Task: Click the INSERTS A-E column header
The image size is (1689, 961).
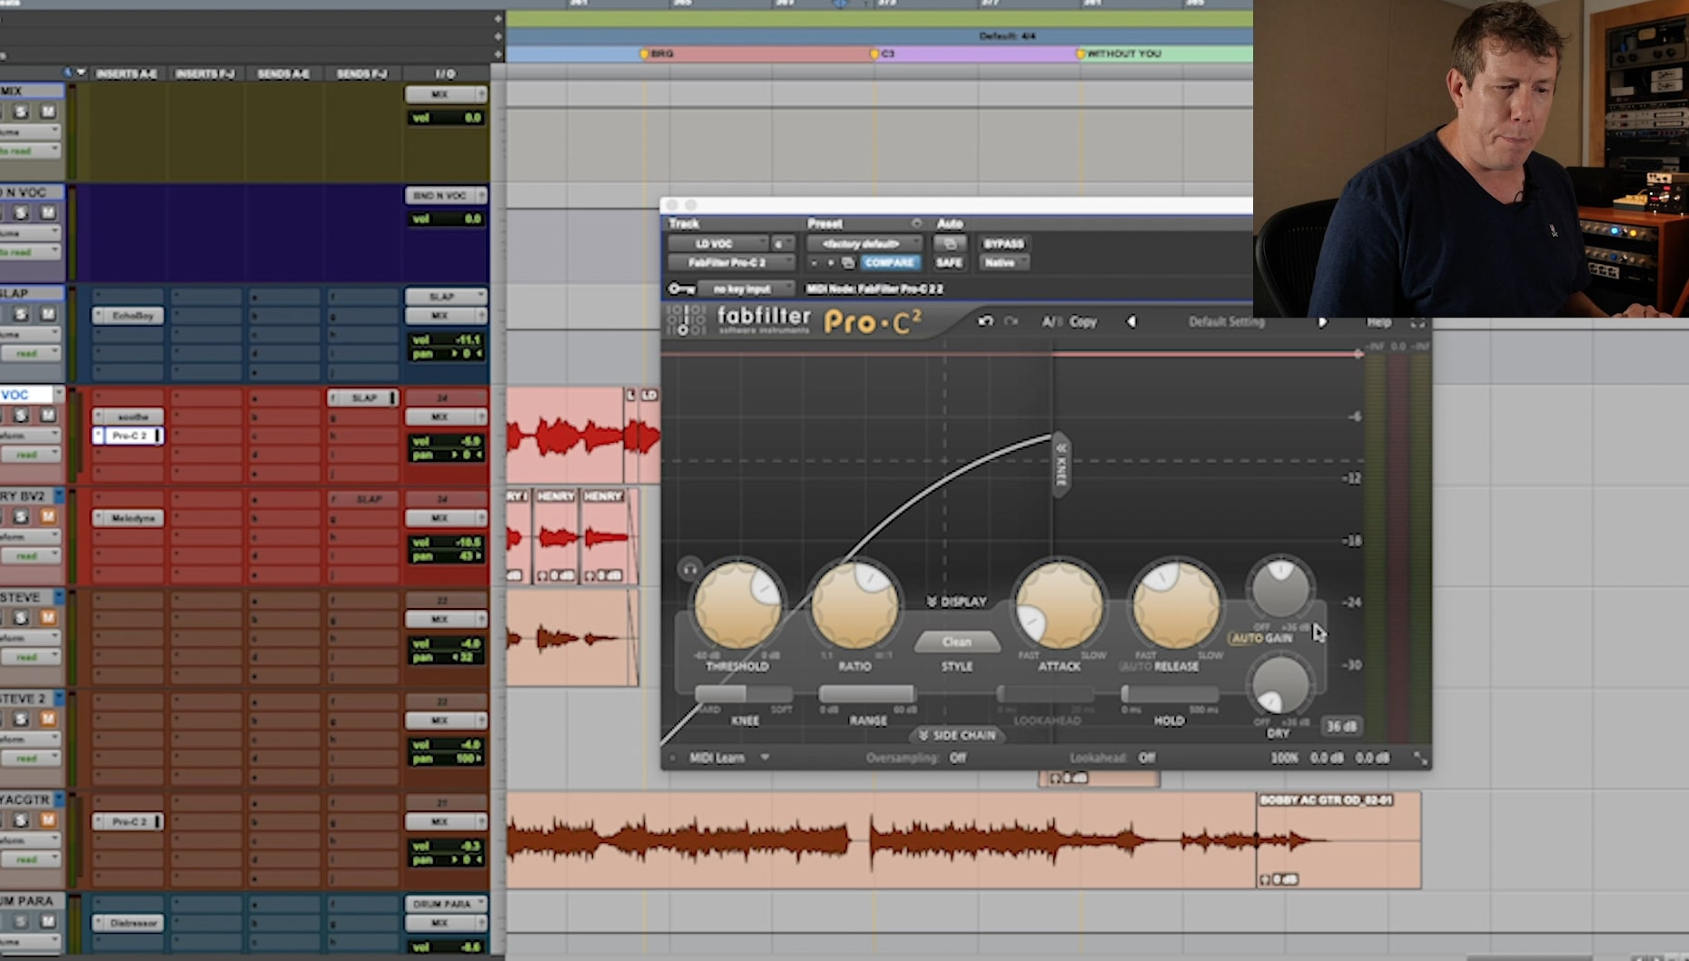Action: coord(126,74)
